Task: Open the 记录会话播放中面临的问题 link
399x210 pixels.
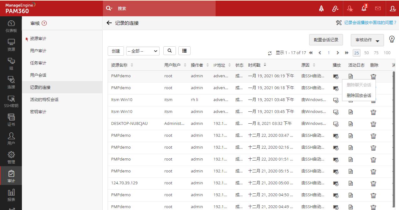Action: click(x=370, y=23)
